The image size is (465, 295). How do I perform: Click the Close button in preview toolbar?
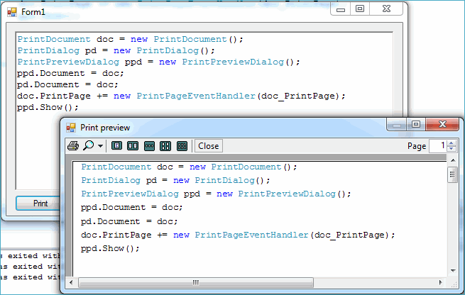(x=209, y=146)
